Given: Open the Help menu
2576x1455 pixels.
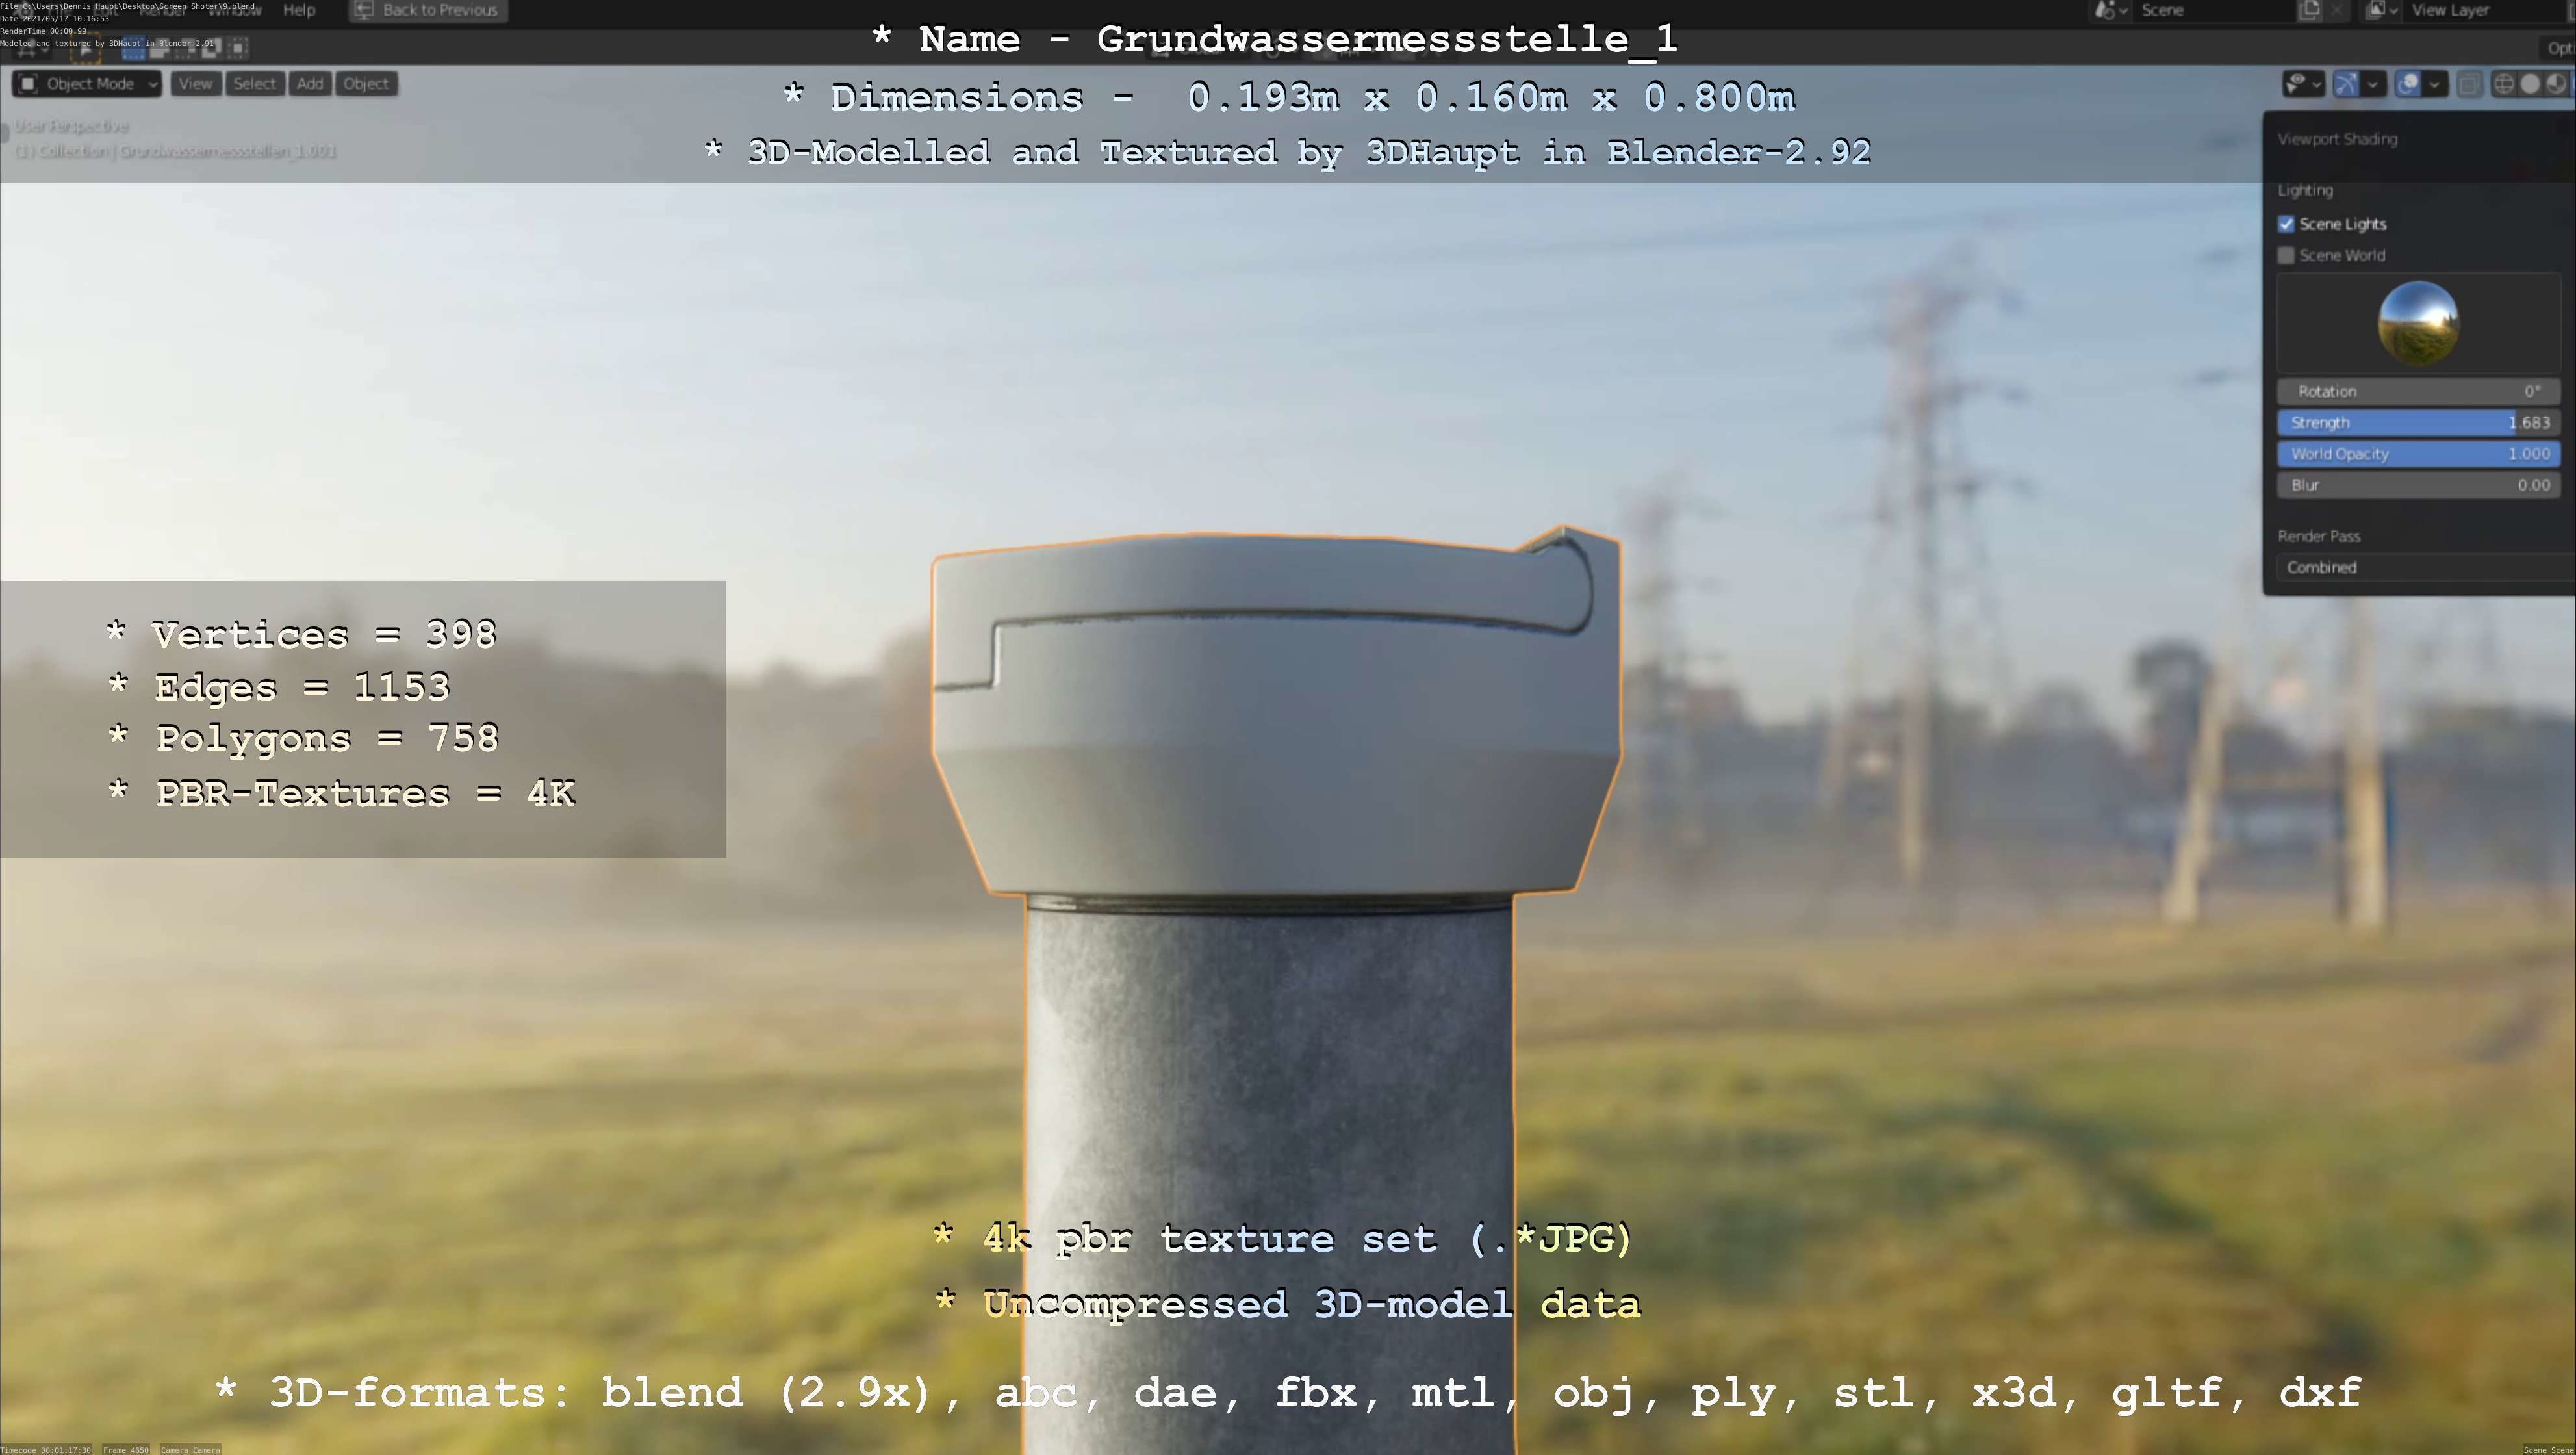Looking at the screenshot, I should pos(299,10).
